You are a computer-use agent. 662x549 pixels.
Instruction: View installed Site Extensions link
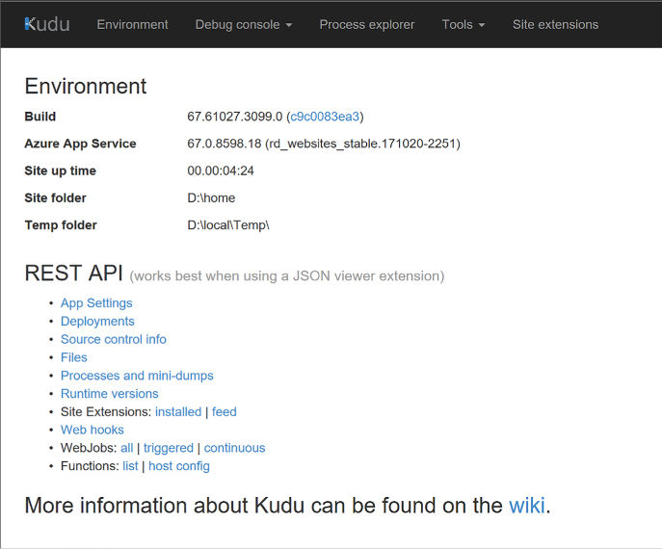(178, 412)
